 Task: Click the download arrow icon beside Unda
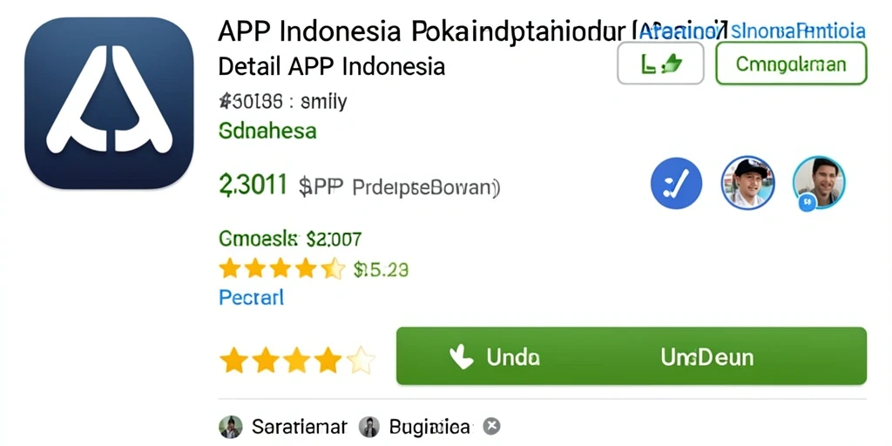coord(461,357)
